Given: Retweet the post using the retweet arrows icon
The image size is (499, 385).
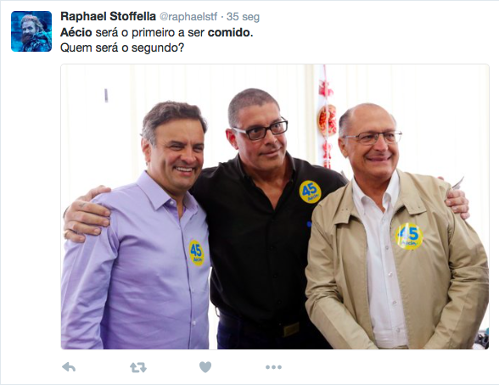Looking at the screenshot, I should point(138,367).
